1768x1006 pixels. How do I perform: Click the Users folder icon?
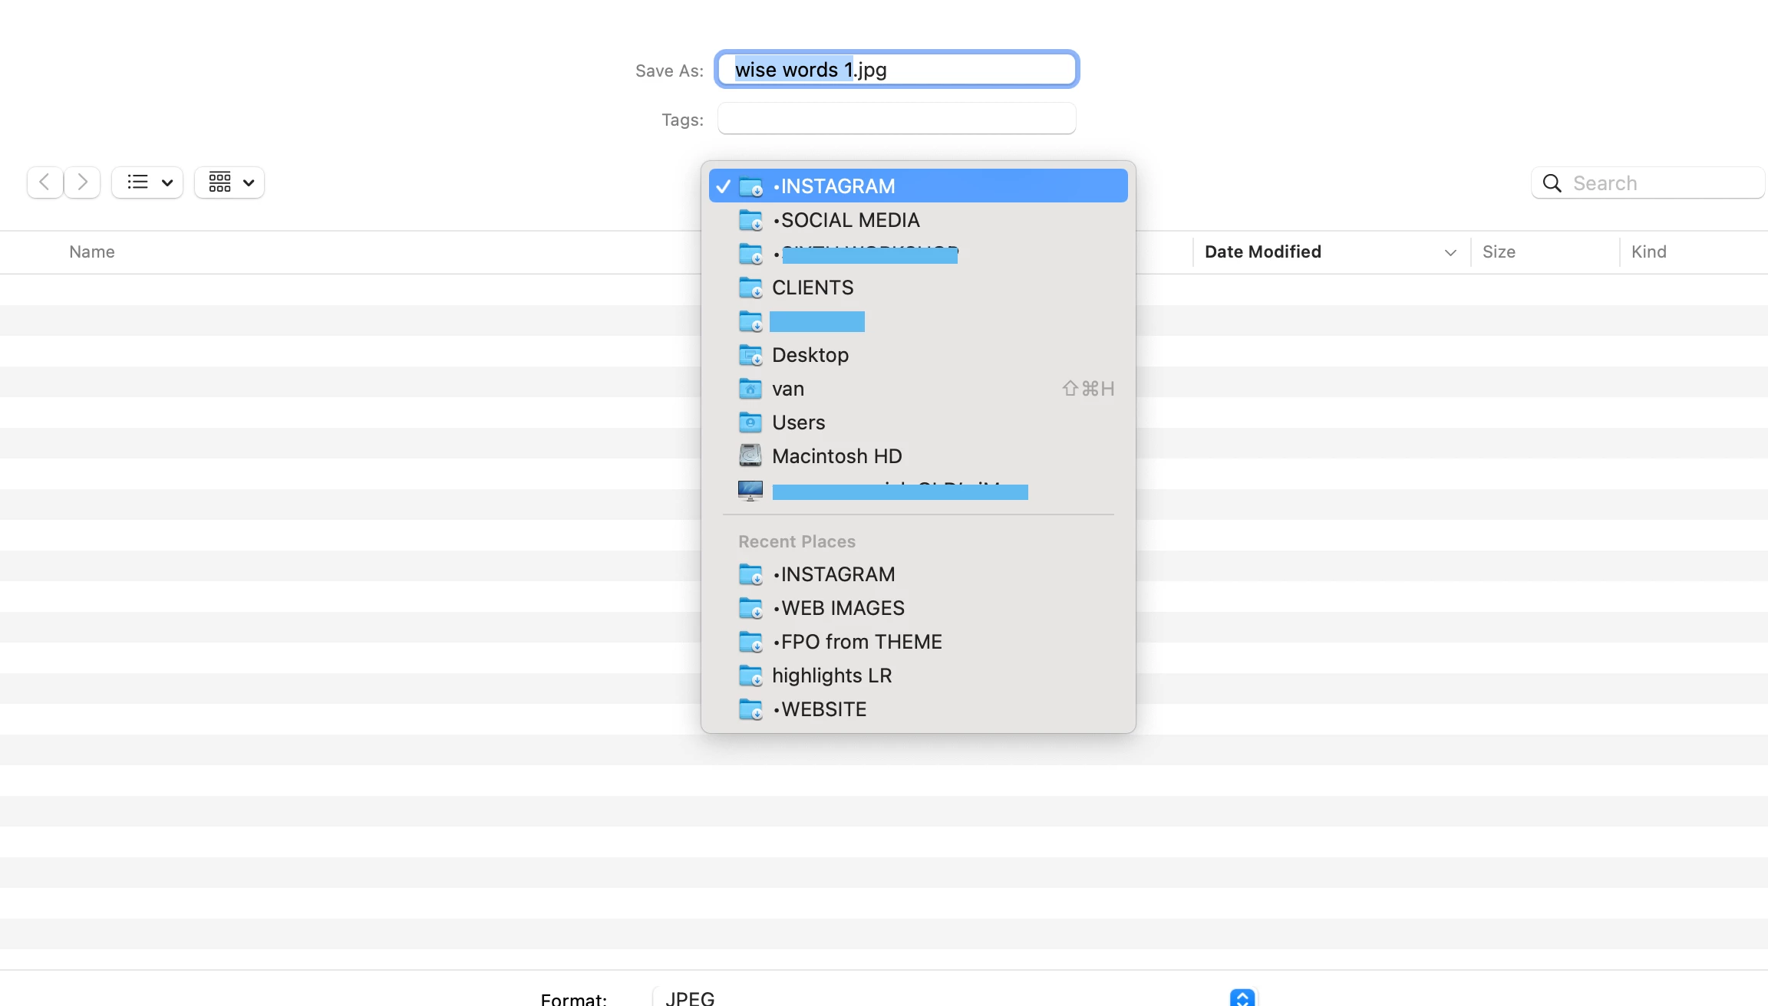coord(750,422)
